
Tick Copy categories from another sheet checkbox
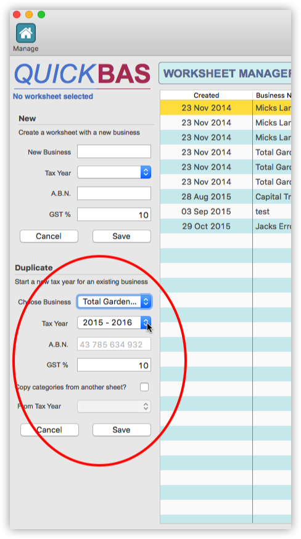(x=144, y=387)
